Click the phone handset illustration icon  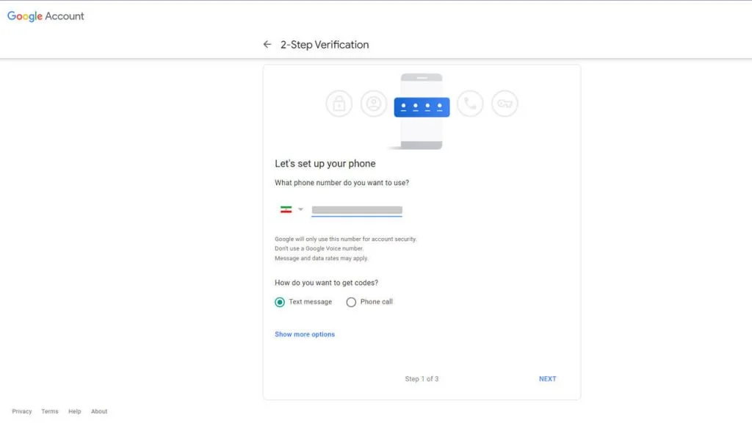tap(470, 104)
